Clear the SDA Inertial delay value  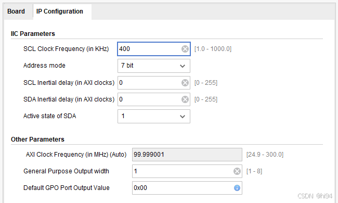pyautogui.click(x=185, y=99)
